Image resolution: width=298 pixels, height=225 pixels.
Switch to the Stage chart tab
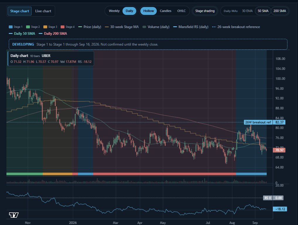pos(20,11)
